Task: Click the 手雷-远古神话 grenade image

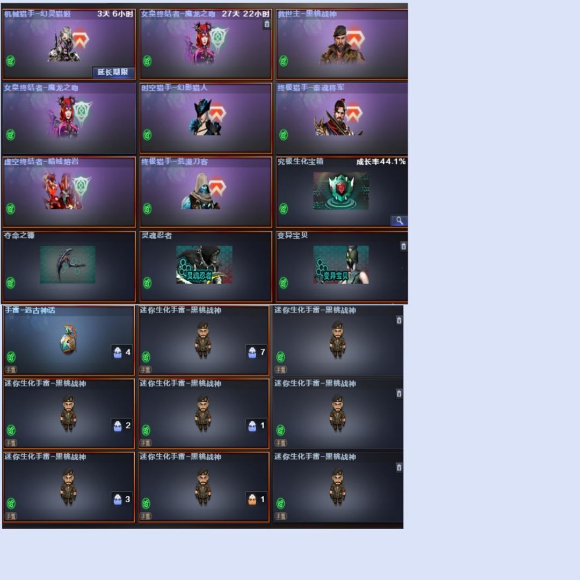Action: pos(68,339)
